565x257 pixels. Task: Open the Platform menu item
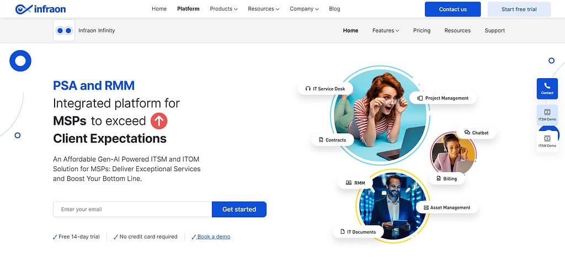[x=188, y=9]
